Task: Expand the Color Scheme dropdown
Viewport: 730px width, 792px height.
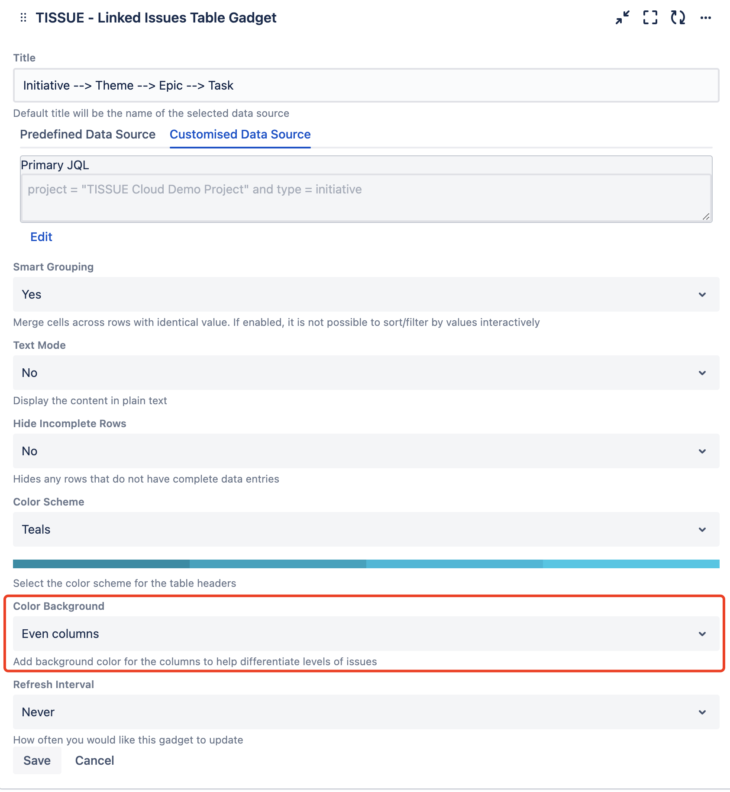Action: pyautogui.click(x=366, y=529)
